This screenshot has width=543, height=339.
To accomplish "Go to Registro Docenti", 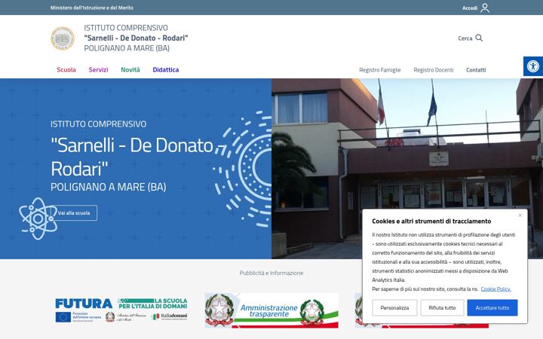I will 433,70.
